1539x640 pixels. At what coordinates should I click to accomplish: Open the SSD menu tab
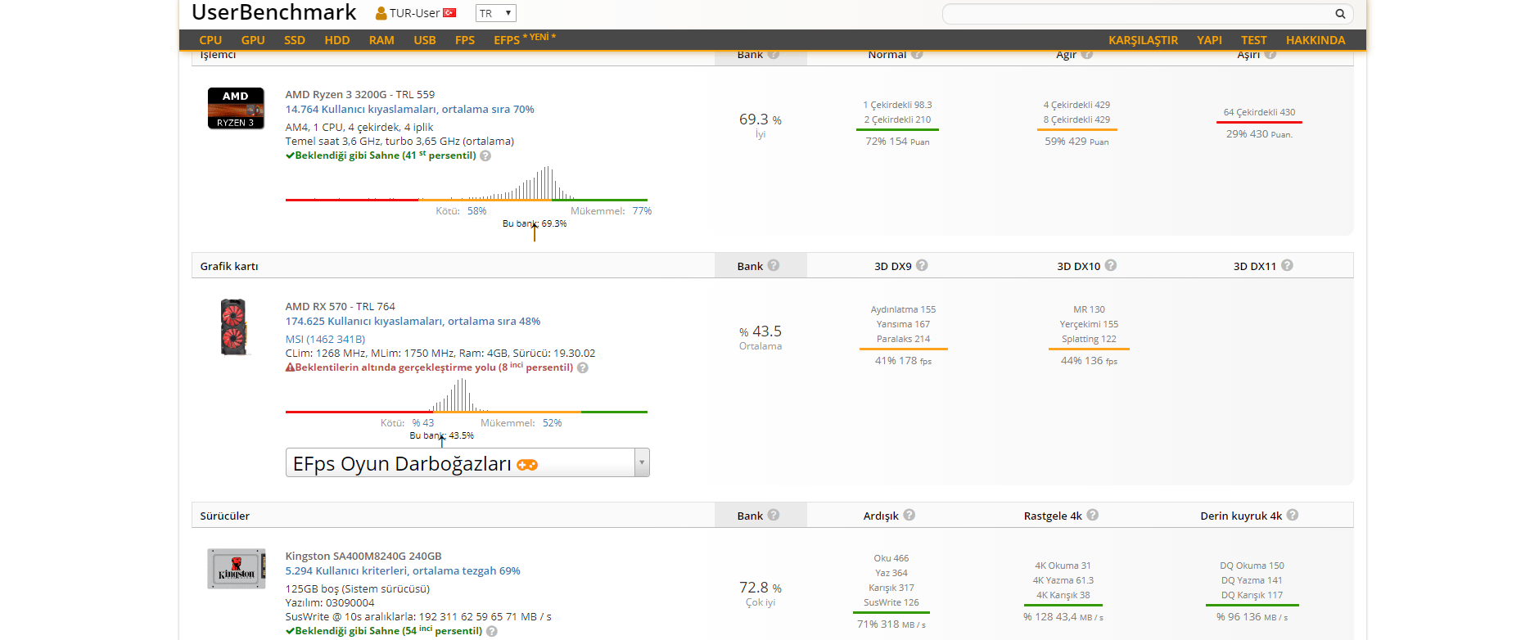pos(295,40)
